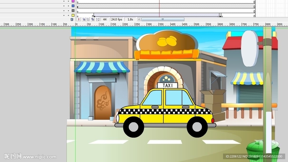Toggle the Onion Skin button
This screenshot has height=162, width=288.
click(x=84, y=19)
